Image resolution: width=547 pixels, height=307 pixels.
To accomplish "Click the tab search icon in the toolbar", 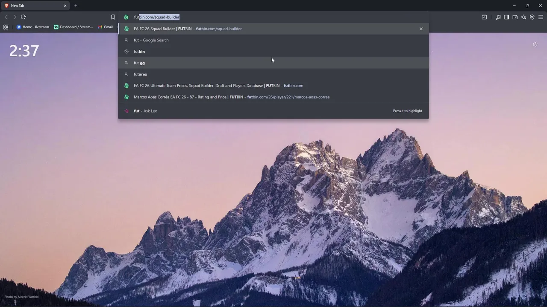I will click(484, 17).
